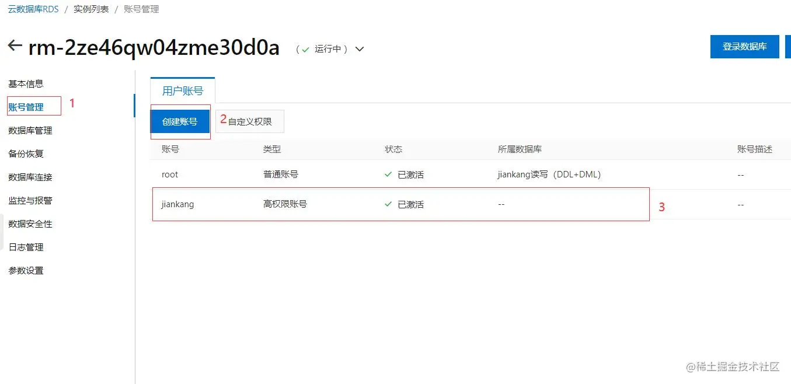This screenshot has height=384, width=791.
Task: Click the back arrow beside instance name
Action: [15, 46]
